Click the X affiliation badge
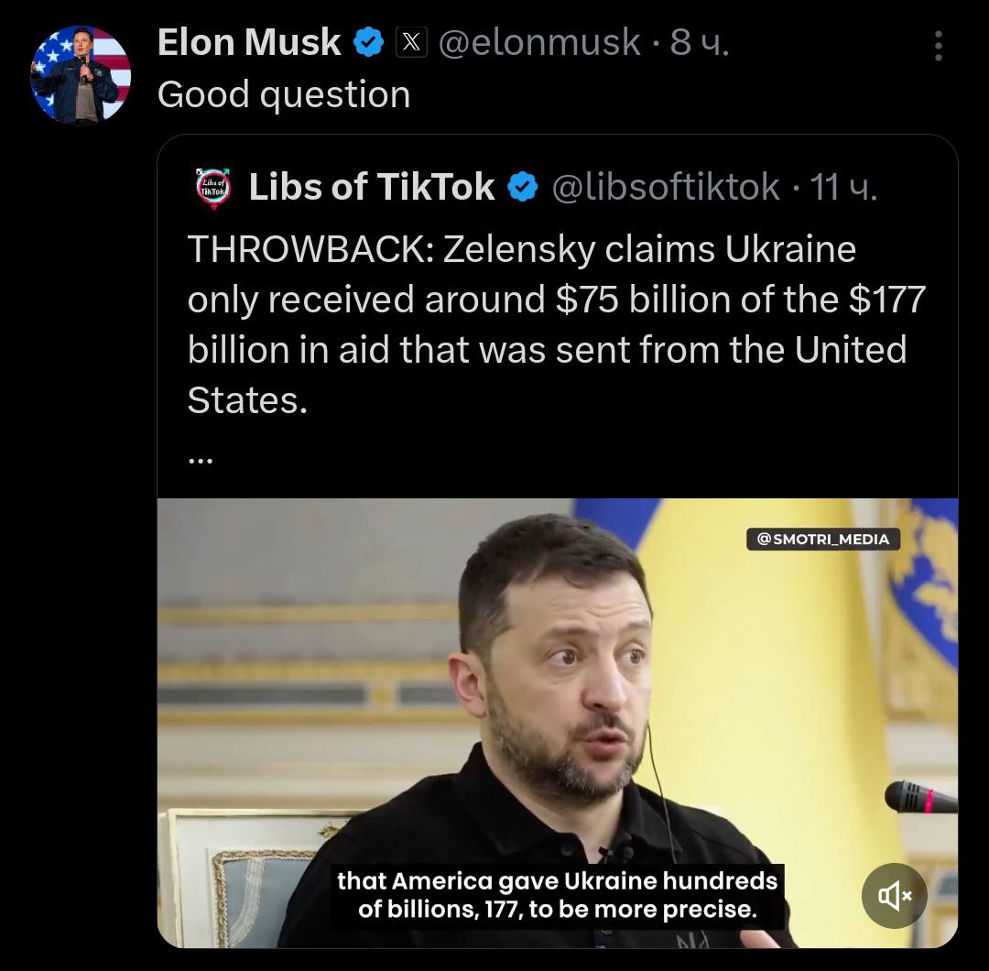The height and width of the screenshot is (971, 989). 411,42
